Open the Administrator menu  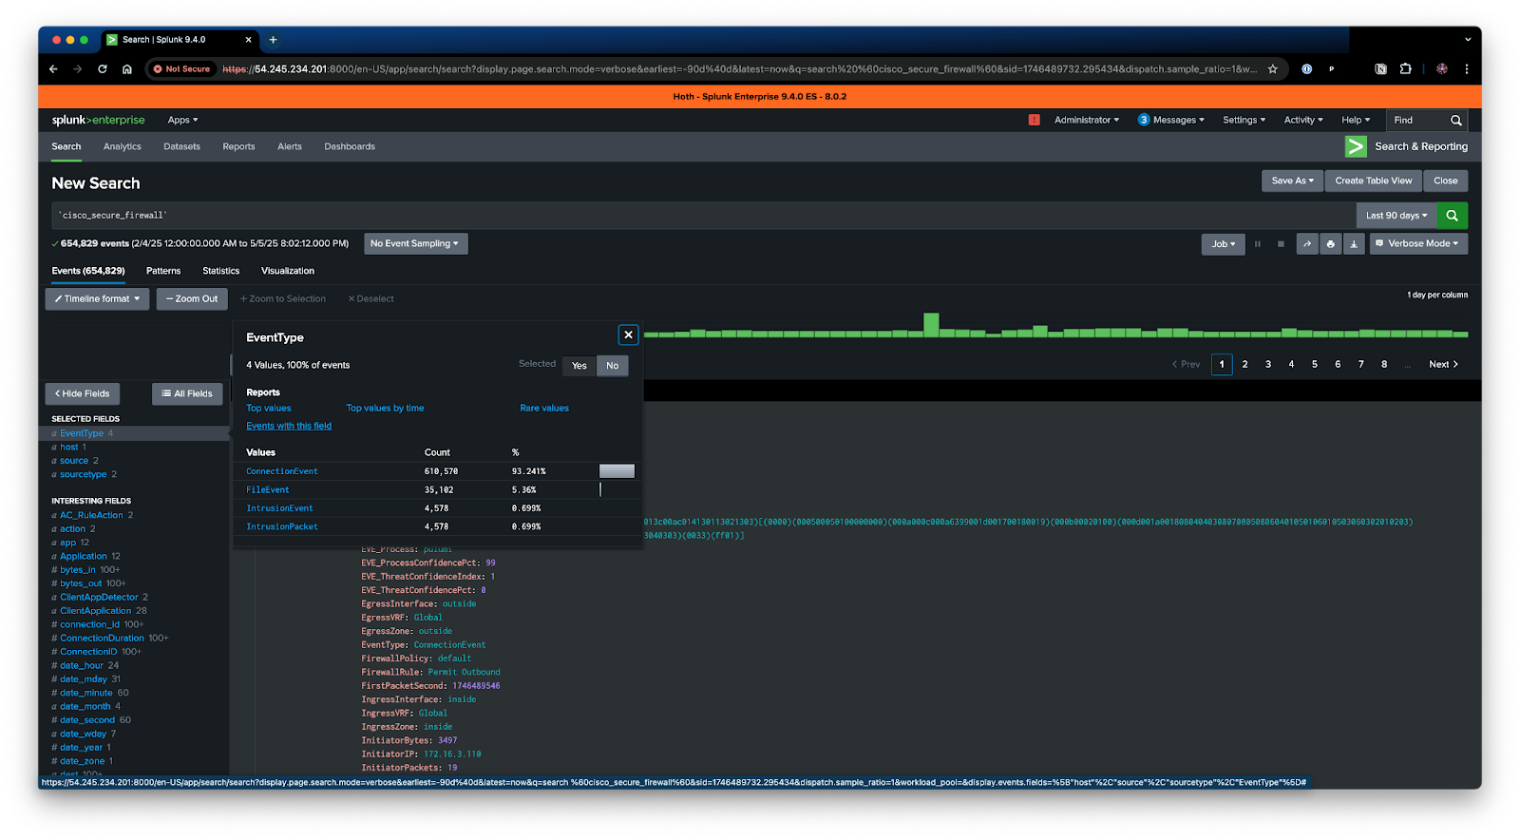pyautogui.click(x=1087, y=120)
